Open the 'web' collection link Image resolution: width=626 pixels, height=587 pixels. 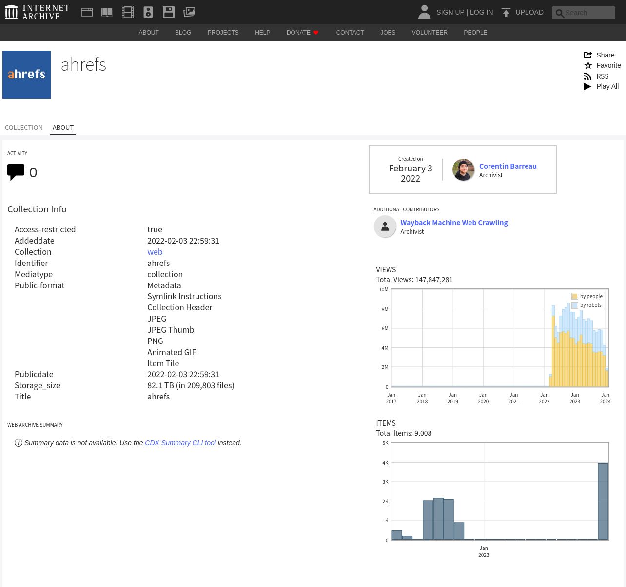pos(155,252)
